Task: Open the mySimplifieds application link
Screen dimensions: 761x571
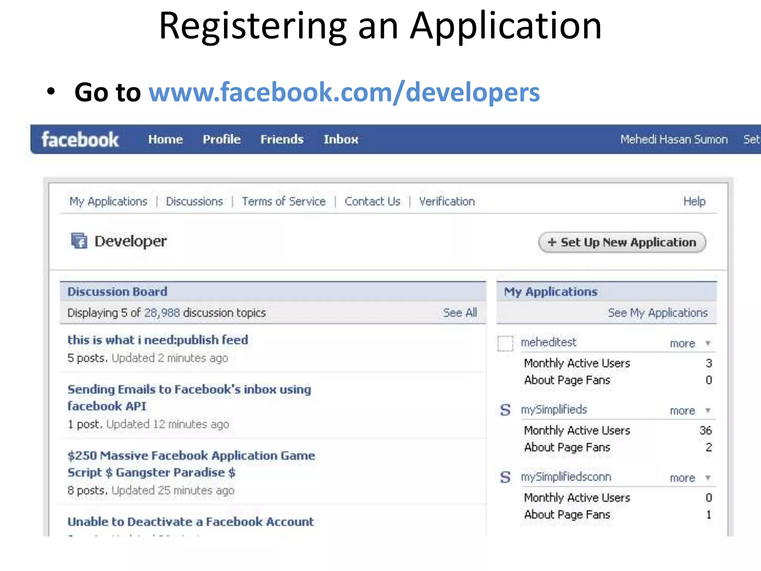Action: 554,410
